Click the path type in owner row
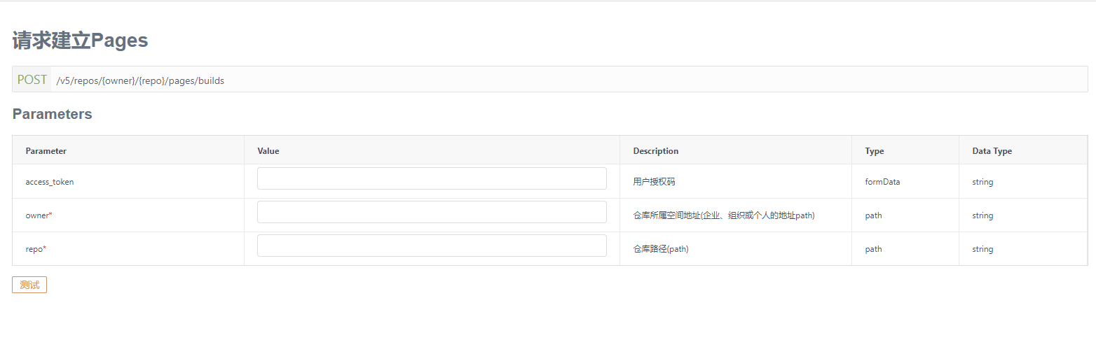 pyautogui.click(x=874, y=215)
